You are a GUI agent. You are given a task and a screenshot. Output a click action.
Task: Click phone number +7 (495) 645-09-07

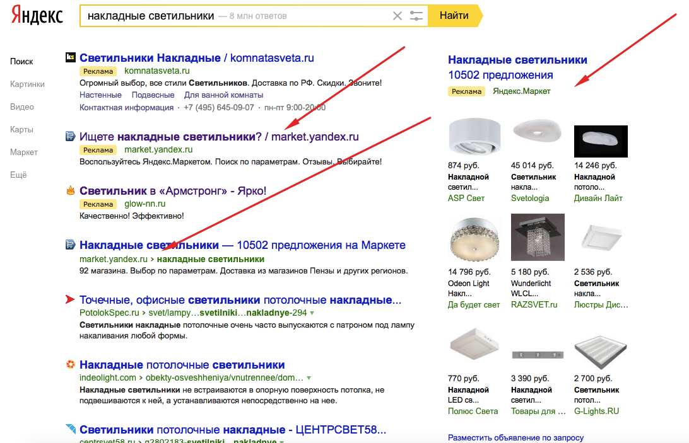[x=219, y=108]
